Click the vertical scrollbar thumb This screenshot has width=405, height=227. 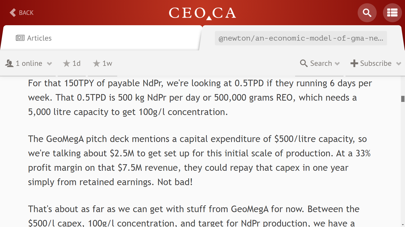403,99
